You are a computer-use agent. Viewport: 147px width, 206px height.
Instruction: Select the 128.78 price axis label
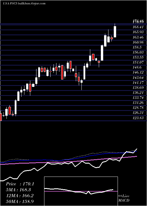coord(138,108)
